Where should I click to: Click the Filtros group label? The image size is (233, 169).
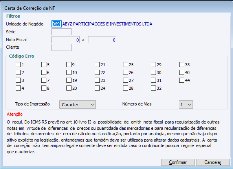[x=13, y=16]
